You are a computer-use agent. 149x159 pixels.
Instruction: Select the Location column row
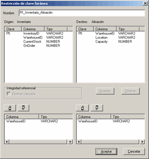tap(111, 37)
